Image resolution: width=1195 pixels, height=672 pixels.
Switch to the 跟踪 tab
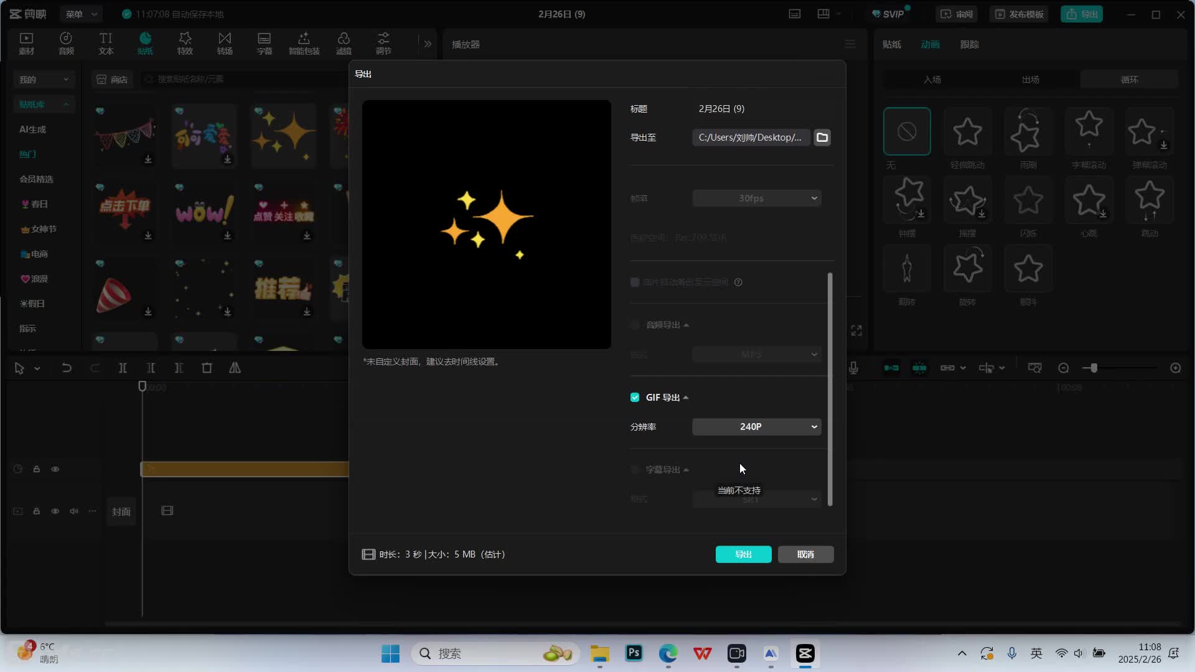pyautogui.click(x=970, y=45)
